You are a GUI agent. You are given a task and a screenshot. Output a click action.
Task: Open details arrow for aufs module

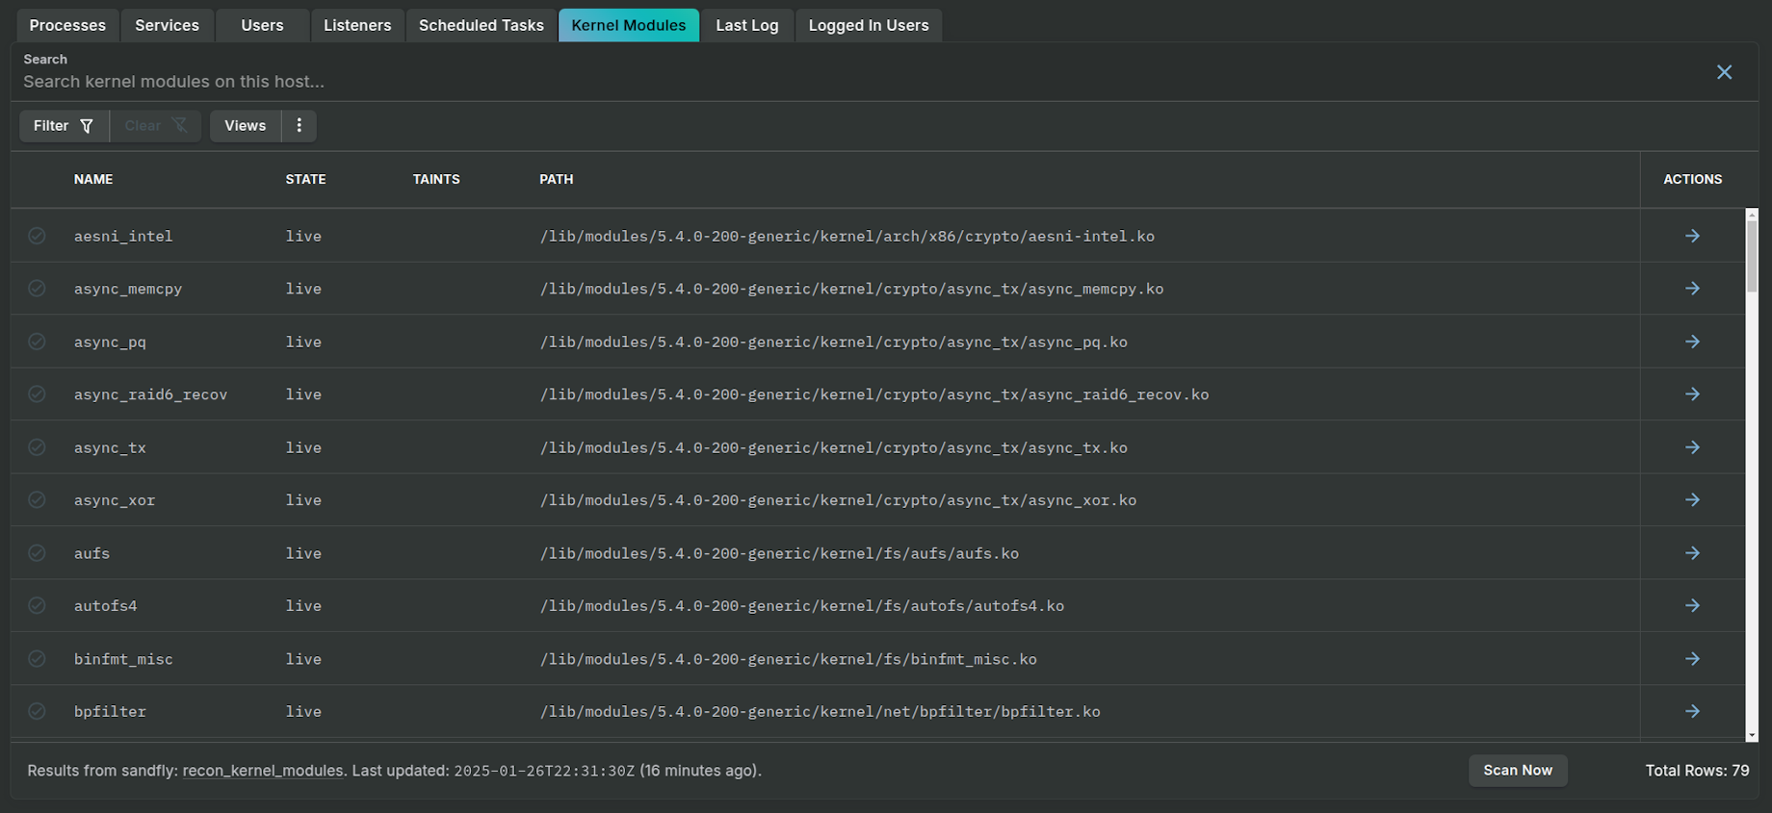tap(1692, 553)
